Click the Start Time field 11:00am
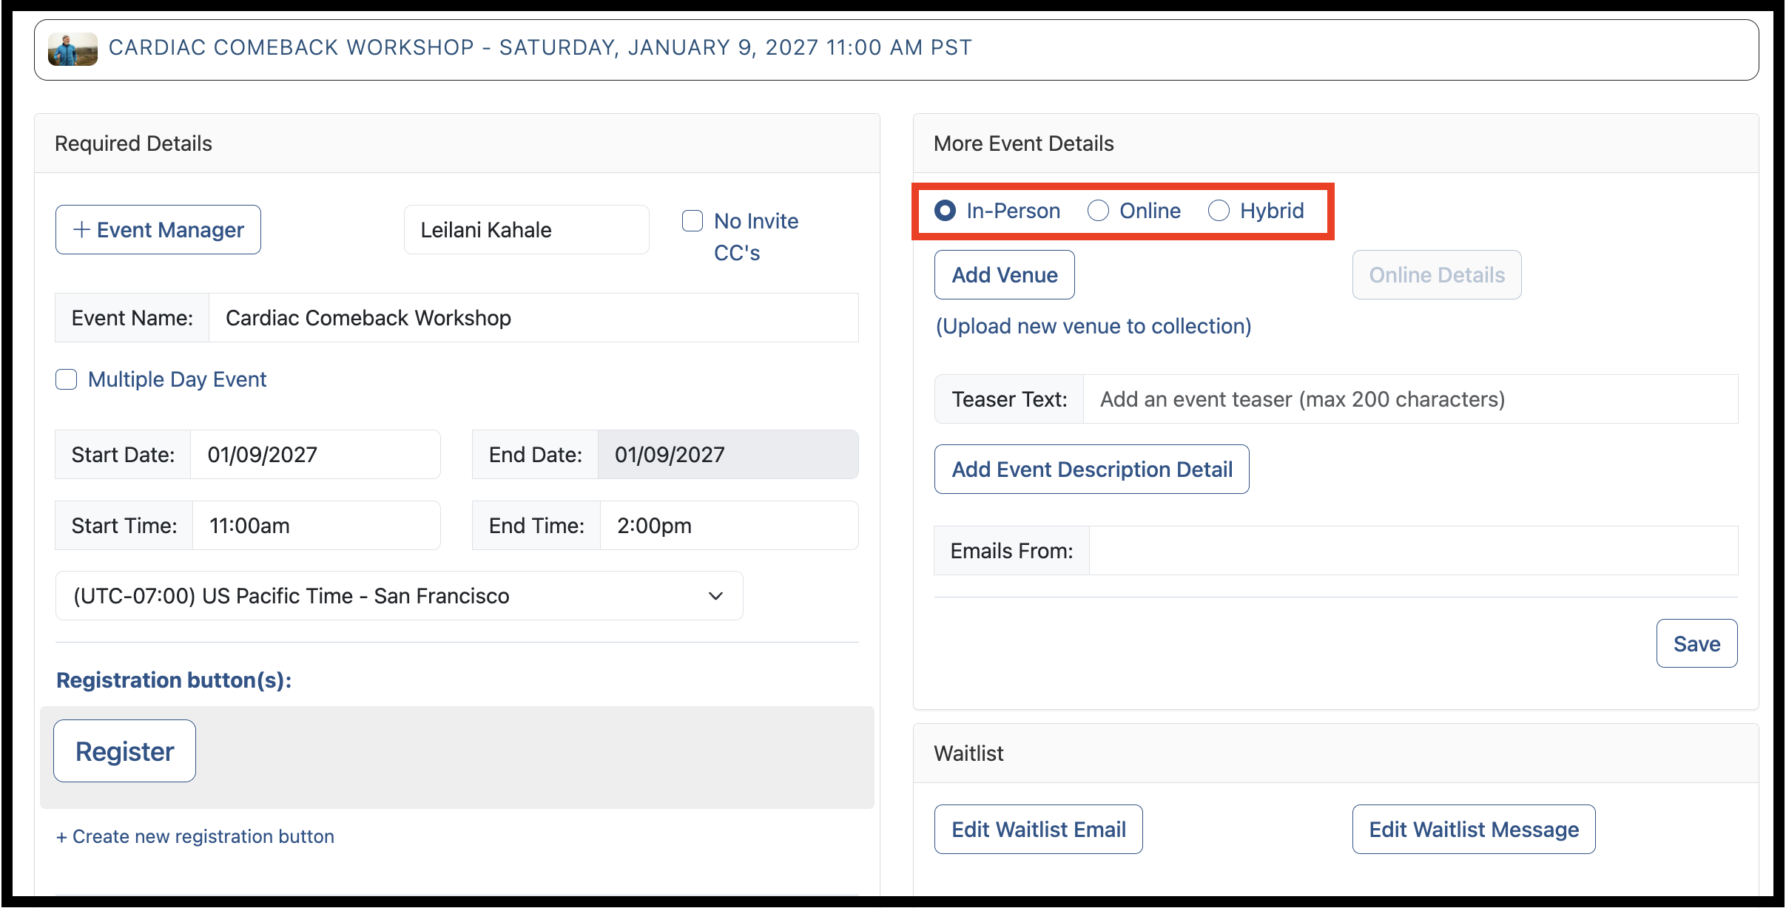This screenshot has width=1786, height=908. tap(316, 526)
